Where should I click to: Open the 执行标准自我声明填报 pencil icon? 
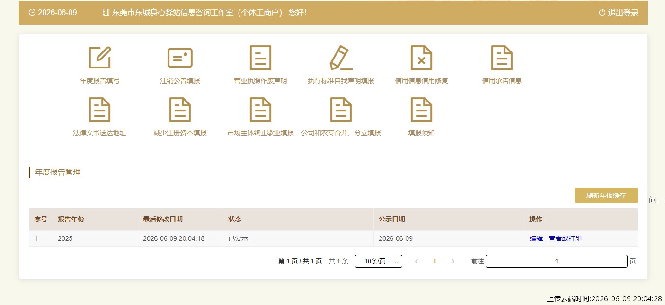[341, 58]
